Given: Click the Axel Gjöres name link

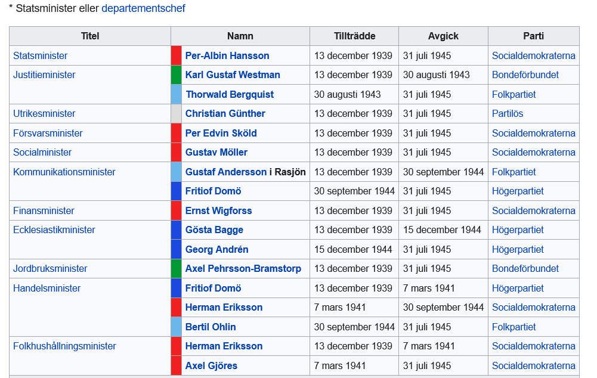Looking at the screenshot, I should click(x=211, y=366).
